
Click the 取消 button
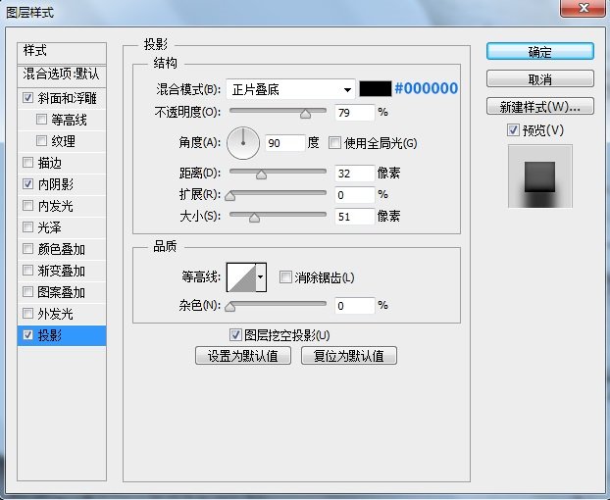click(540, 79)
